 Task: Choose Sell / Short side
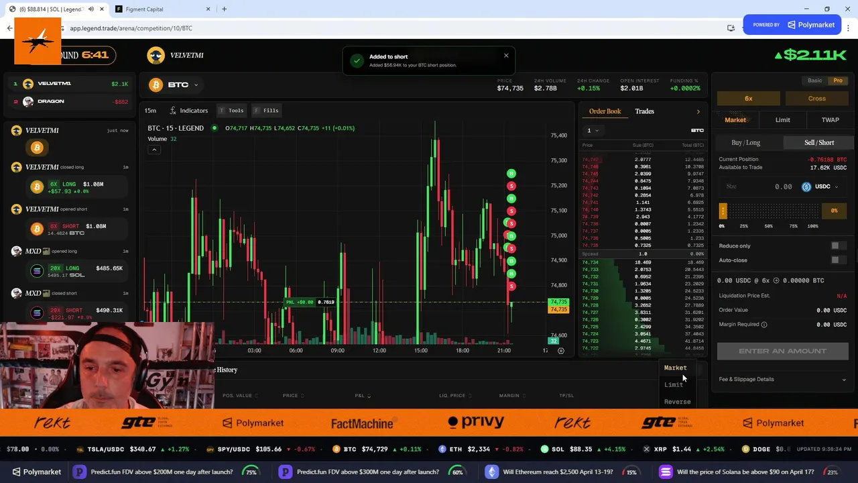pos(819,142)
